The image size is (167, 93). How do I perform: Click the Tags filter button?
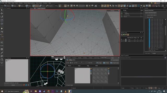[99, 63]
